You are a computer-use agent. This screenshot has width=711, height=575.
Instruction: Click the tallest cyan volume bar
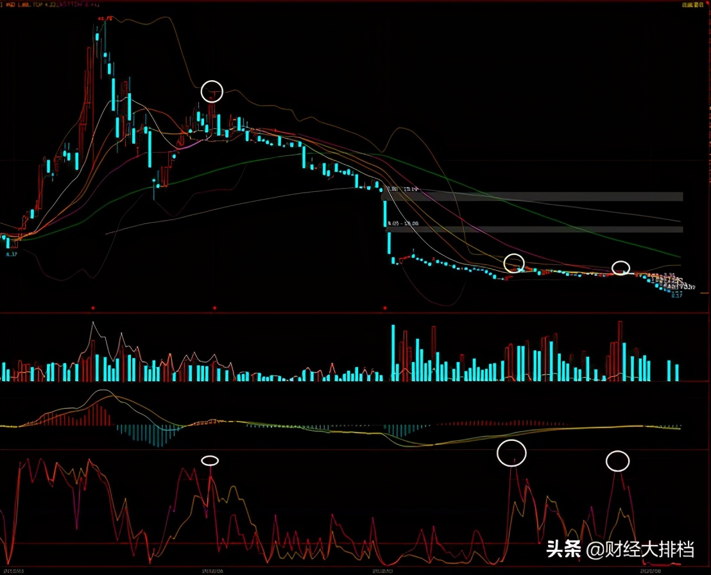click(393, 353)
